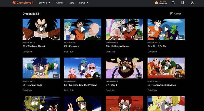
Task: Open the E1 - The New Threat title
Action: 34,46
